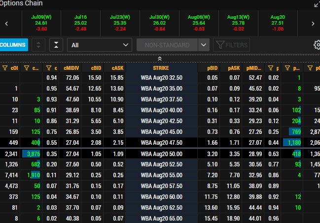This screenshot has width=320, height=223.
Task: Click the center-on-strike collapse icon button
Action: [x=56, y=45]
